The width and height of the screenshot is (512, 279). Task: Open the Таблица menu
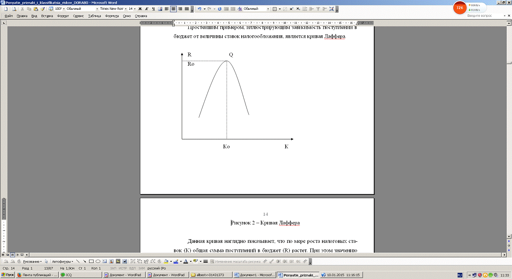coord(94,16)
